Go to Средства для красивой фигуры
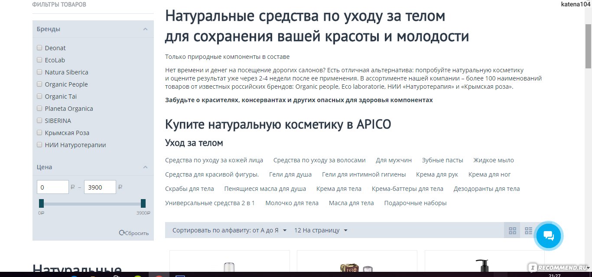Viewport: 592px width, 277px height. click(212, 174)
